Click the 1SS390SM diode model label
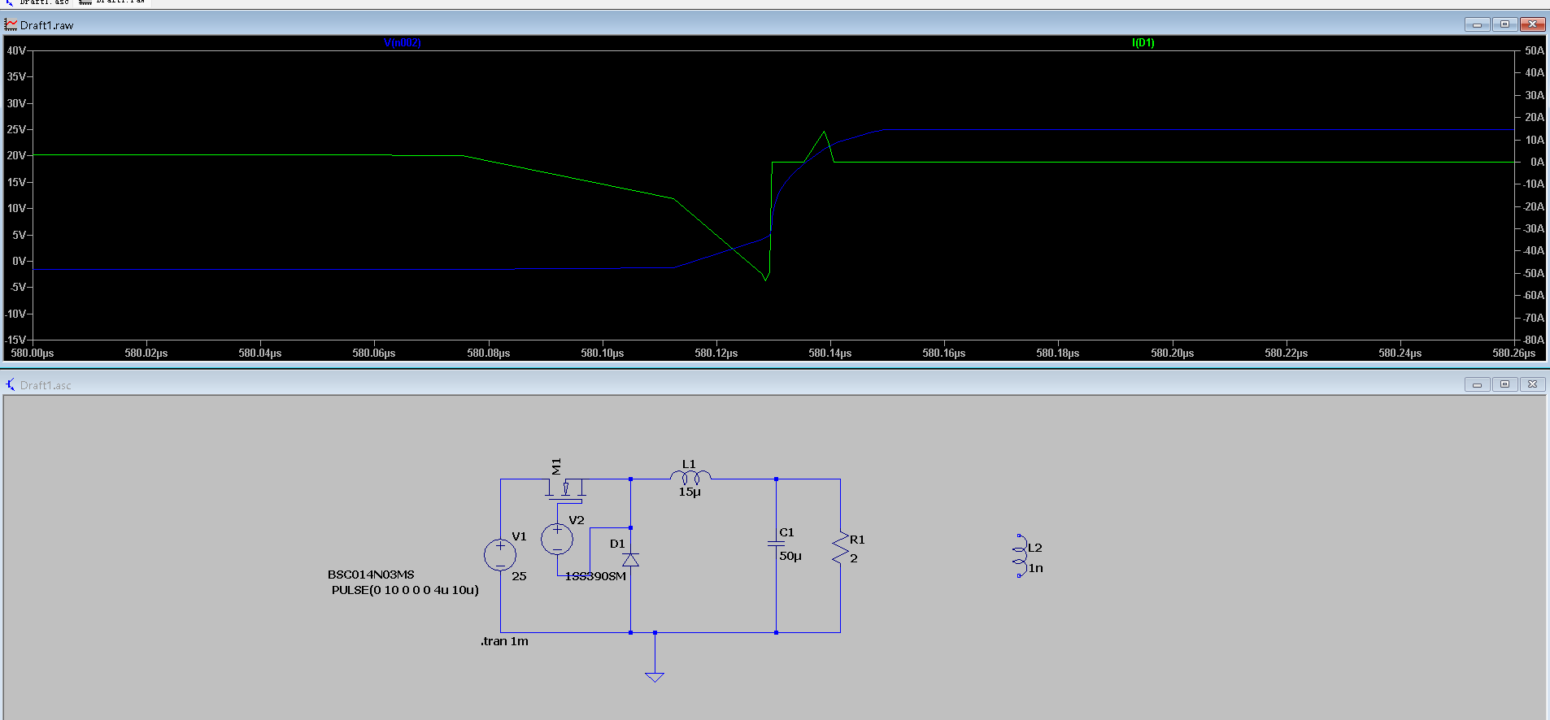The height and width of the screenshot is (720, 1550). [595, 576]
